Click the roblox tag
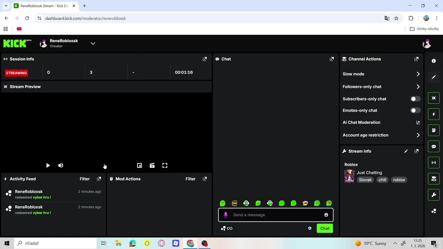443x249 pixels. [399, 180]
